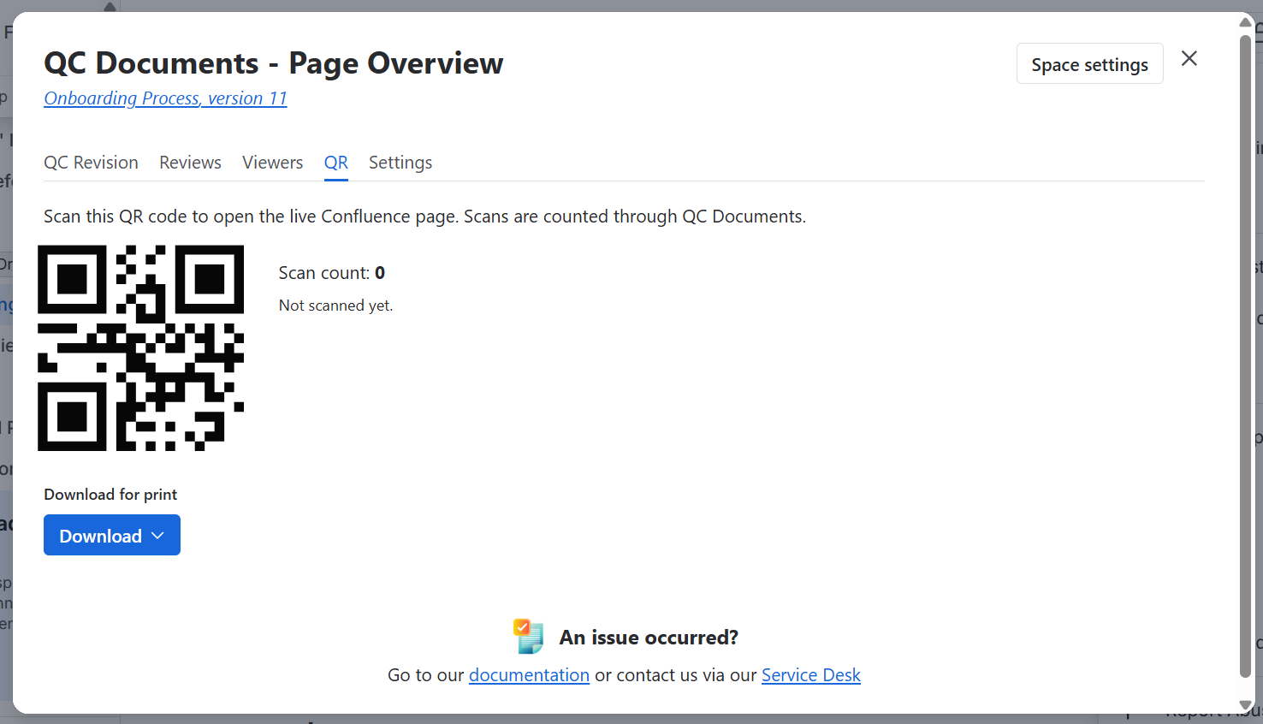Go to the Settings tab

400,163
